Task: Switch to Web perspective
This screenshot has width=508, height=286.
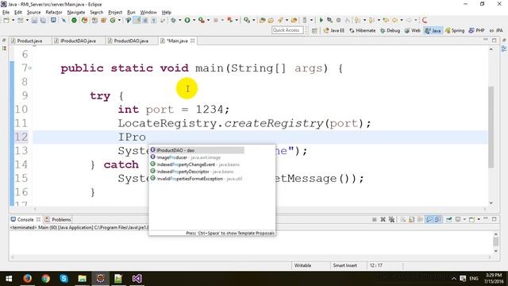Action: pyautogui.click(x=413, y=30)
